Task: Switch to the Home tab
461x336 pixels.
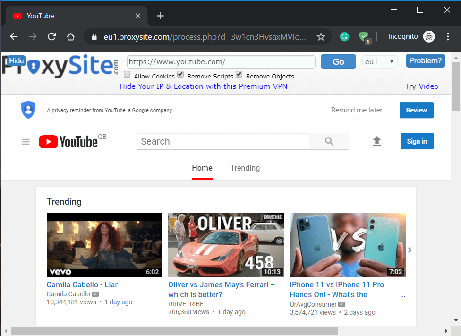Action: click(x=202, y=168)
